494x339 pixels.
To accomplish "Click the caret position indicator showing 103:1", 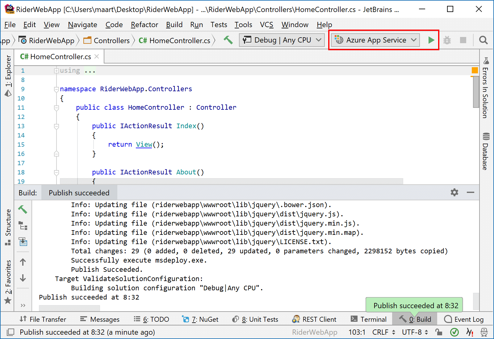I will pyautogui.click(x=357, y=332).
